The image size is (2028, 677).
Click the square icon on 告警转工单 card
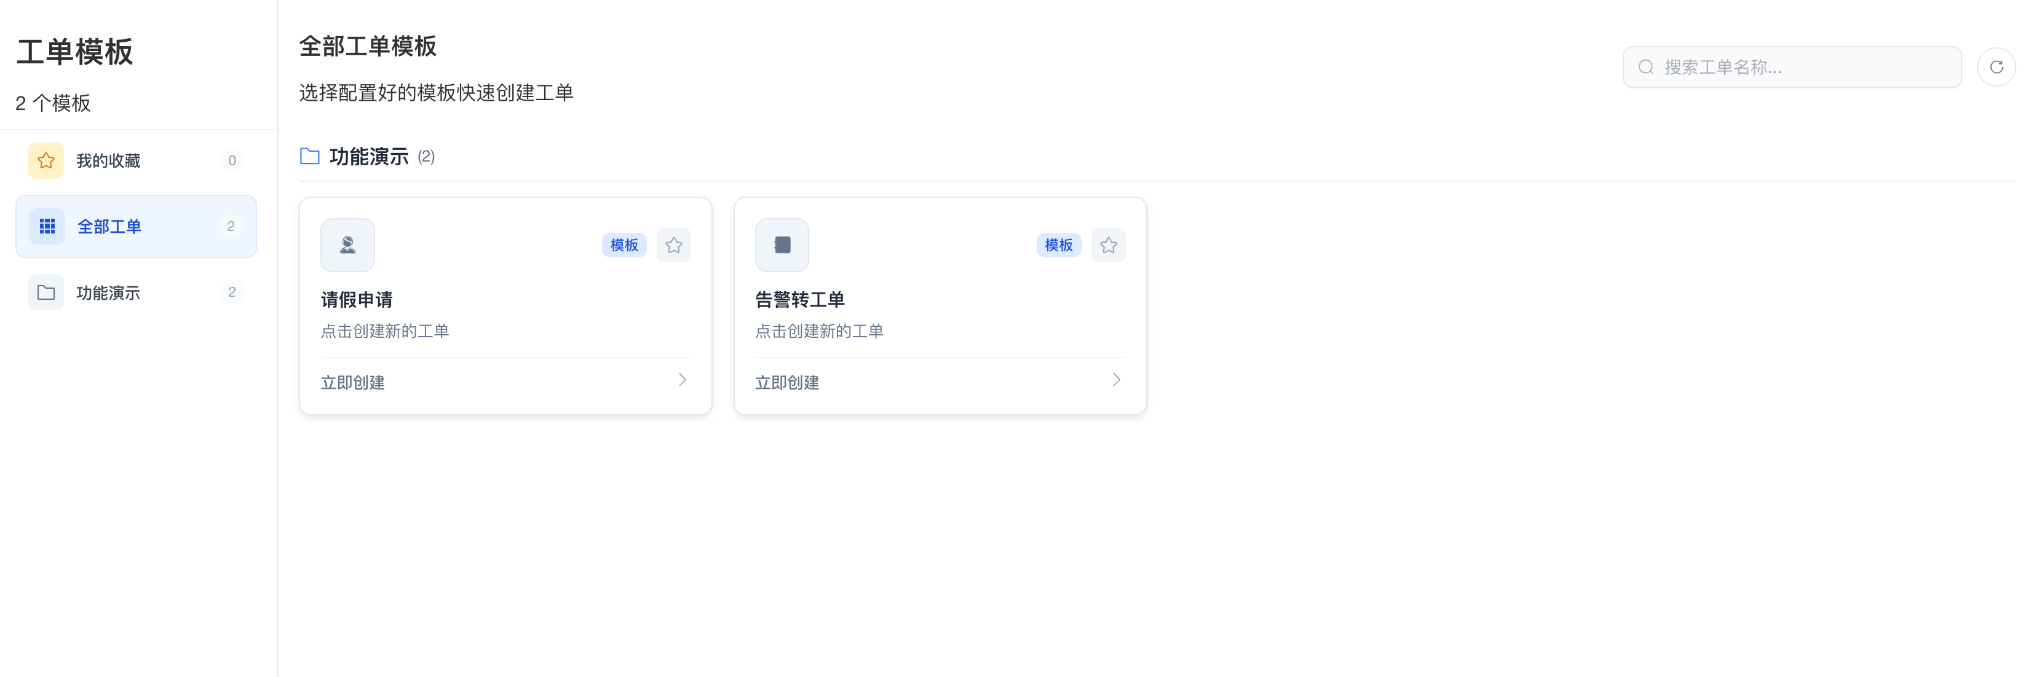click(x=782, y=245)
